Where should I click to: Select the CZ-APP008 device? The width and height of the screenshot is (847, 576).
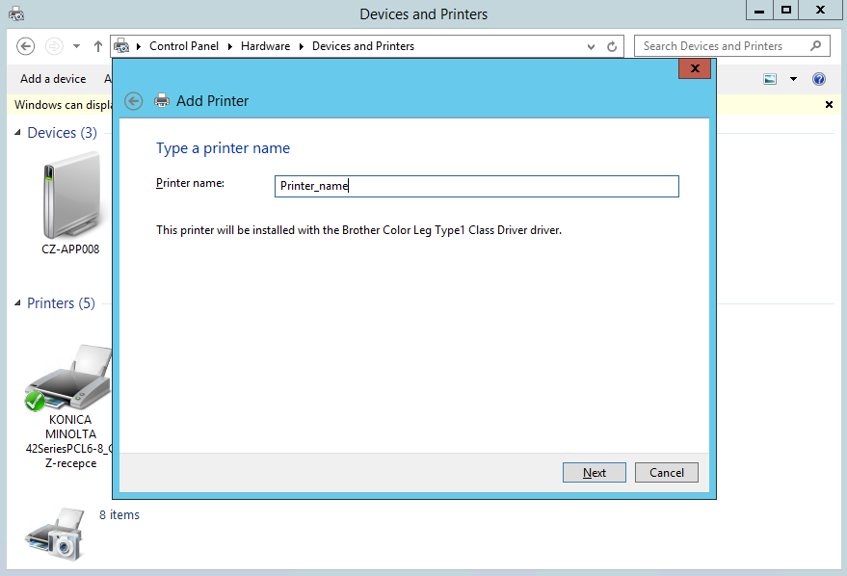tap(69, 197)
